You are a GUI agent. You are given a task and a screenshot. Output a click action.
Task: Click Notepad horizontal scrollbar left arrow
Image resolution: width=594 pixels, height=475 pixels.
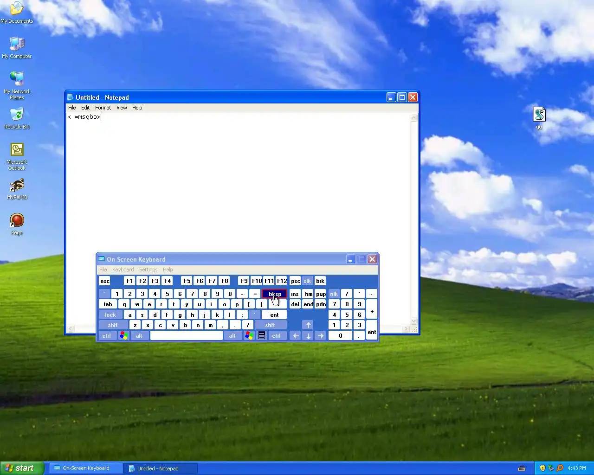pos(71,329)
